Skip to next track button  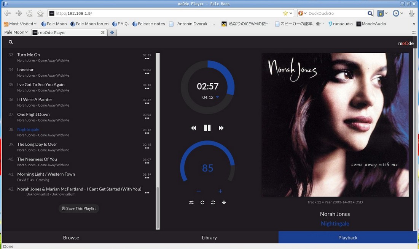221,128
